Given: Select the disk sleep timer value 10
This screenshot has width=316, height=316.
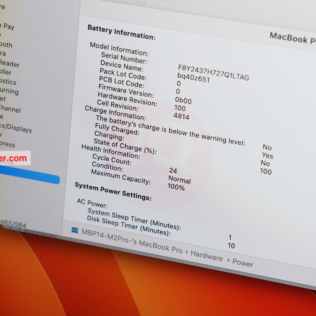Looking at the screenshot, I should coord(231,245).
